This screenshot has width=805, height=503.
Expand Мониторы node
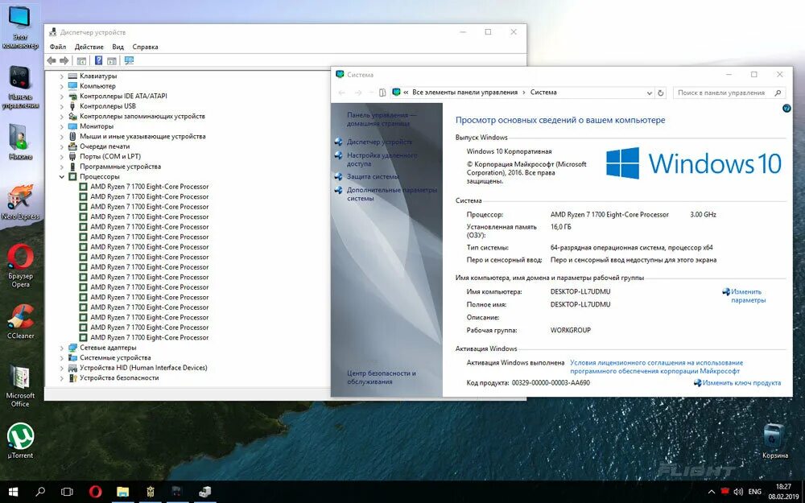tap(62, 126)
